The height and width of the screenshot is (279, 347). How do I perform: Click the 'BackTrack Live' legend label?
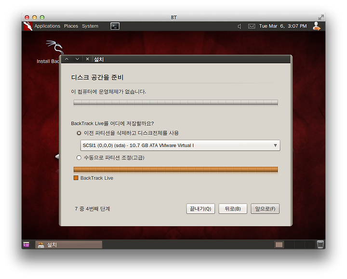[97, 178]
